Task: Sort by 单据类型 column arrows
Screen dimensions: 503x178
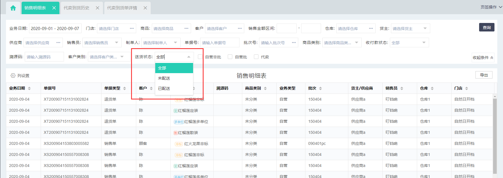Action: point(125,88)
